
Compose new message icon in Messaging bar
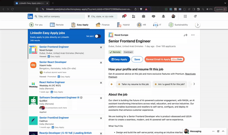coord(218,131)
